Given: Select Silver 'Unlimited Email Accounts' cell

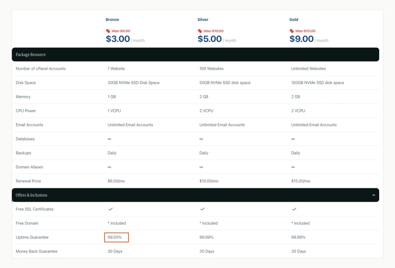Looking at the screenshot, I should tap(222, 125).
